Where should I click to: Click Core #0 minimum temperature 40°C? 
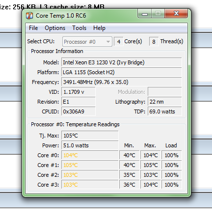(130, 155)
